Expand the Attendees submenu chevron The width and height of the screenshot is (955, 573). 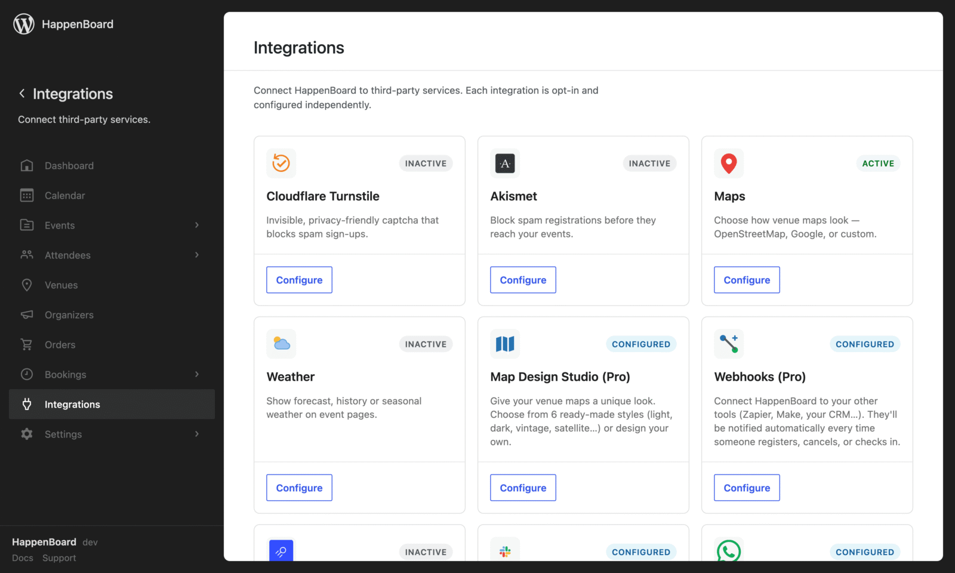[197, 255]
